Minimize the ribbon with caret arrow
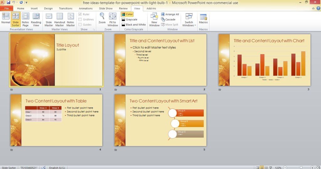Viewport: 321px width, 169px height. tap(313, 8)
